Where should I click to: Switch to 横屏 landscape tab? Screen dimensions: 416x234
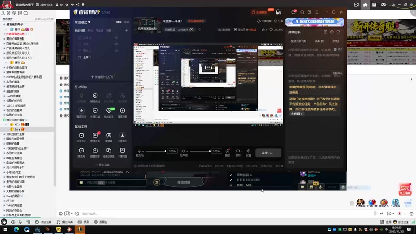tap(119, 22)
